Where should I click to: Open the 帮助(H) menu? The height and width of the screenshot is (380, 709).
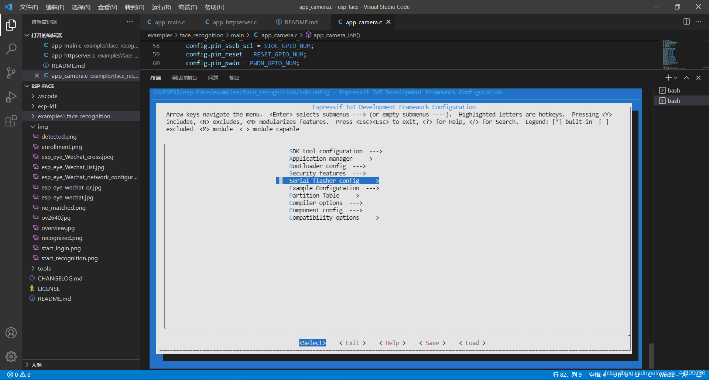tap(214, 7)
